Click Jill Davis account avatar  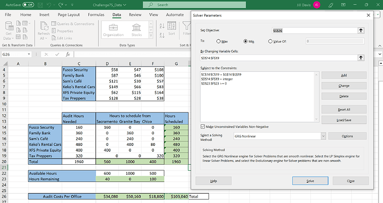pyautogui.click(x=317, y=4)
